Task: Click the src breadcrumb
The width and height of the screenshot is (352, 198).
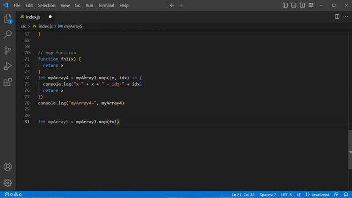Action: coord(23,26)
